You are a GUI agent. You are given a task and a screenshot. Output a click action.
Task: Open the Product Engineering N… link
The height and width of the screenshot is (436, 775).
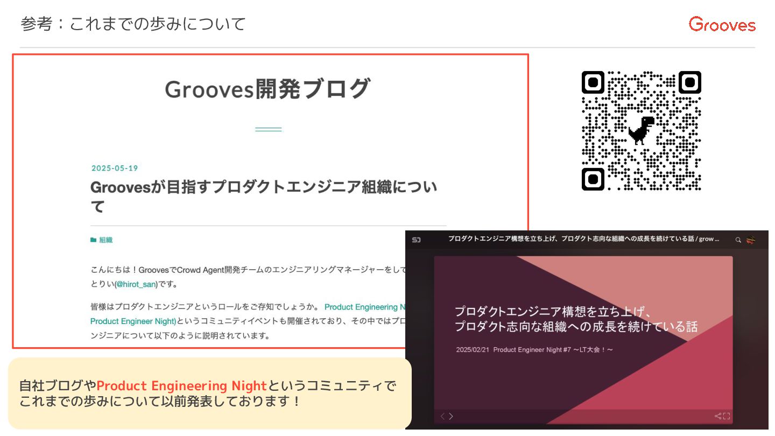click(365, 307)
